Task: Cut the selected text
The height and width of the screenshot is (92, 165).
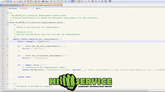Action: [25, 1]
